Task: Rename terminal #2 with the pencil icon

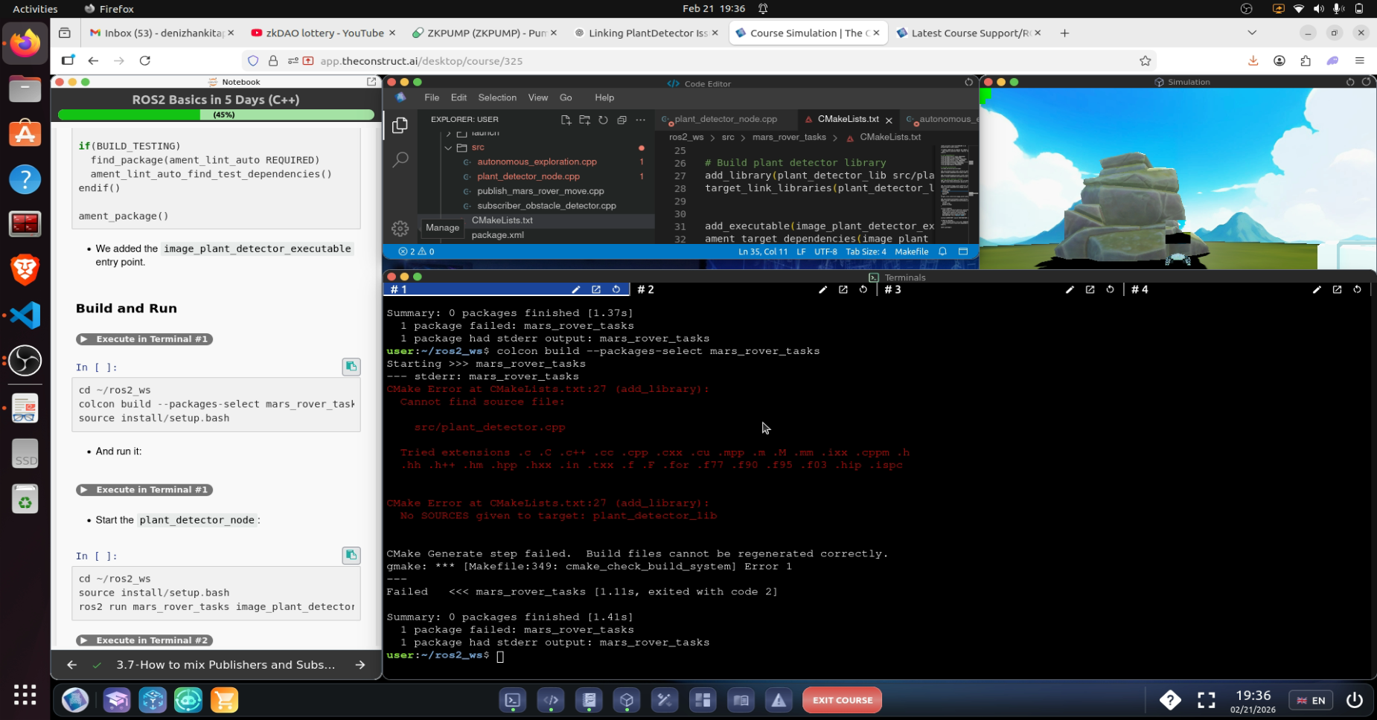Action: click(x=822, y=290)
